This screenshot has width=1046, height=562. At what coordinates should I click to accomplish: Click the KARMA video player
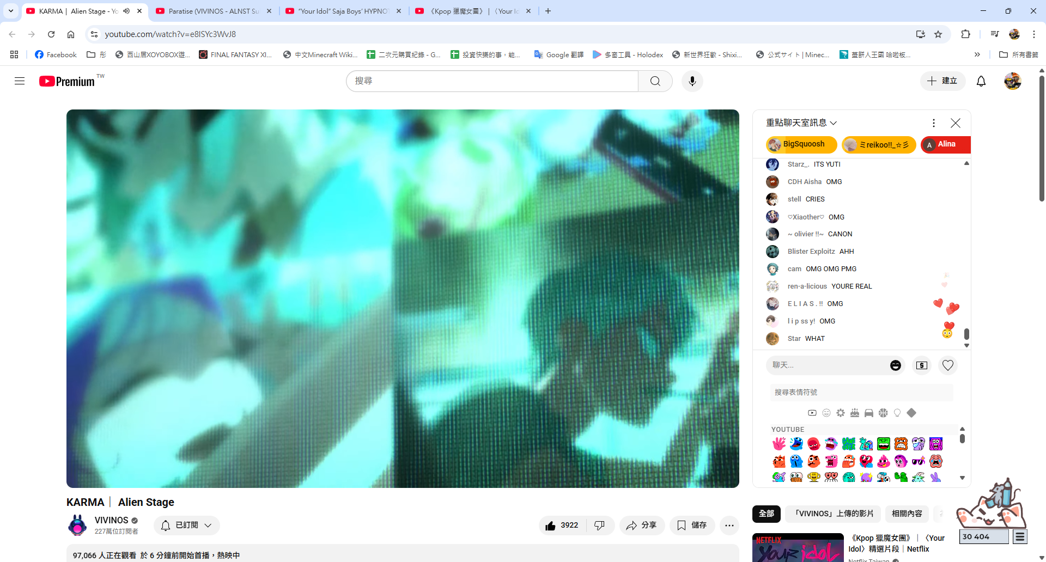click(403, 298)
